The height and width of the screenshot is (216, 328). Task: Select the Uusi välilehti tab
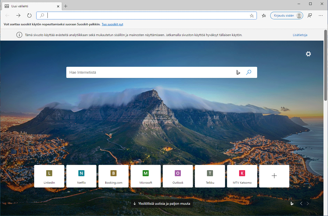click(30, 6)
